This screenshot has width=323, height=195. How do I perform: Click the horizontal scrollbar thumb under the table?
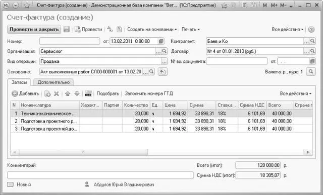(83, 152)
